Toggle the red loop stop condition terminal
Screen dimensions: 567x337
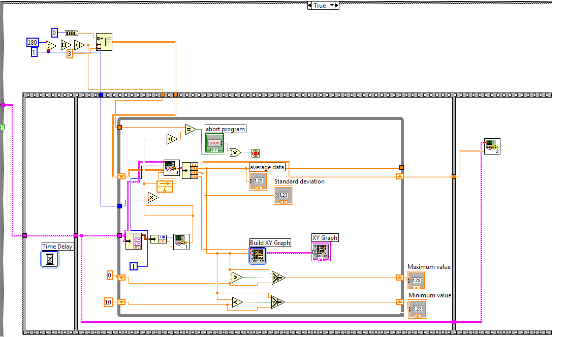(x=256, y=153)
